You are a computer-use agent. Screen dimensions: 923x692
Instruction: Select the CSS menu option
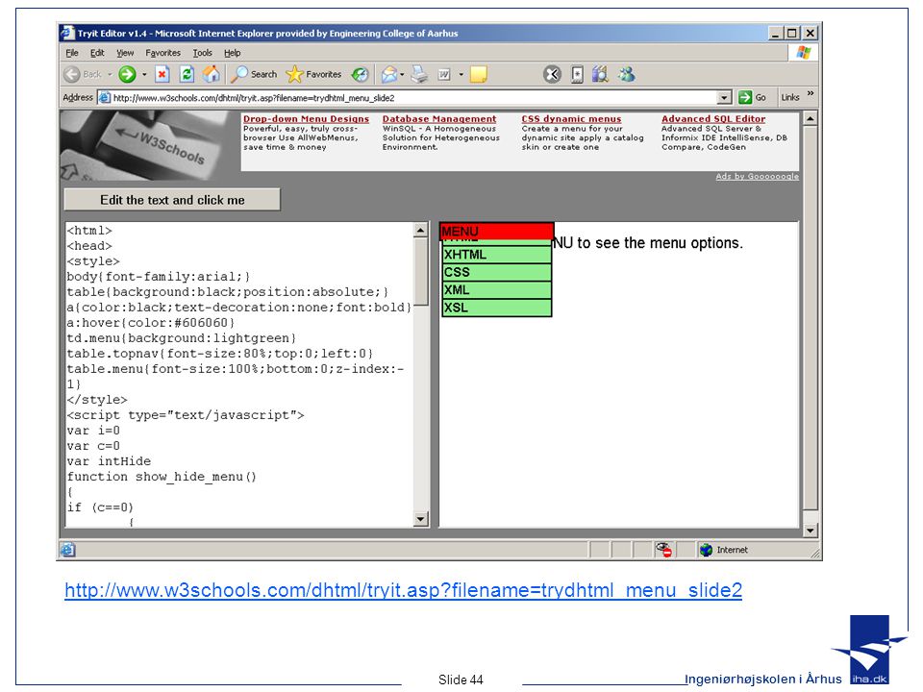(497, 272)
